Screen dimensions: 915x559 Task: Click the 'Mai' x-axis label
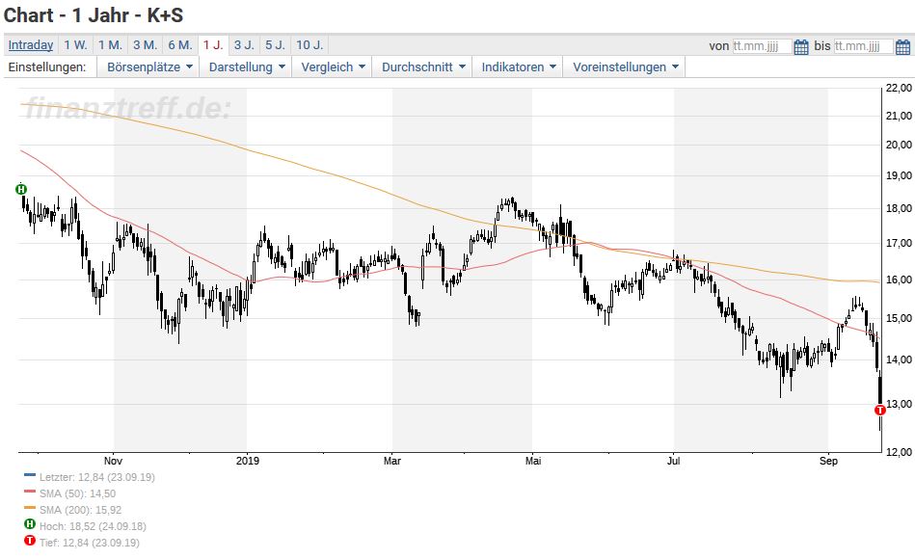pyautogui.click(x=533, y=461)
